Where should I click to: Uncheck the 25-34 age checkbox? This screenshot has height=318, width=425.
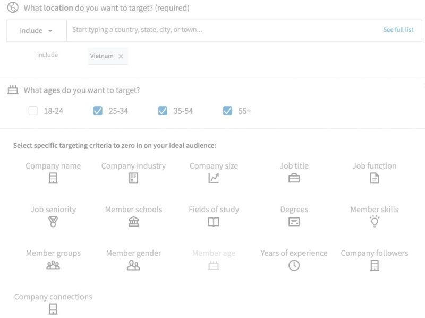pyautogui.click(x=98, y=111)
